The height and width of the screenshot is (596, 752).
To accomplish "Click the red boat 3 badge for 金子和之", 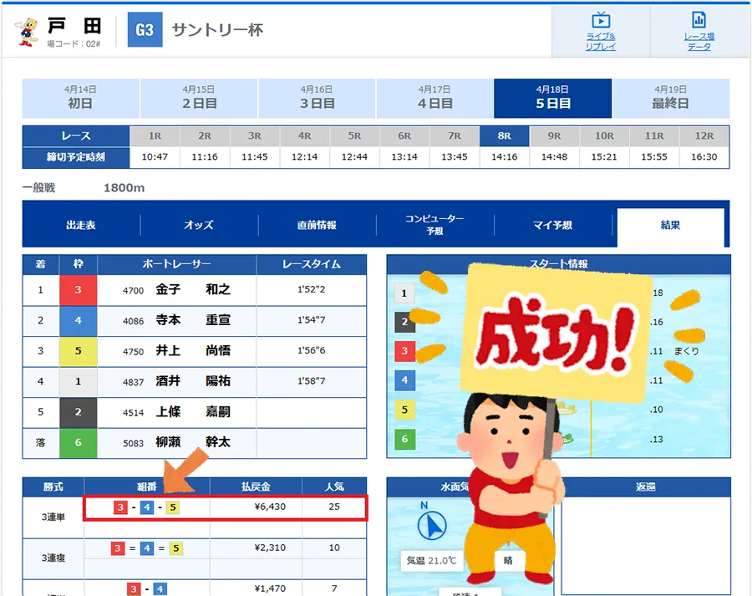I will pos(78,290).
